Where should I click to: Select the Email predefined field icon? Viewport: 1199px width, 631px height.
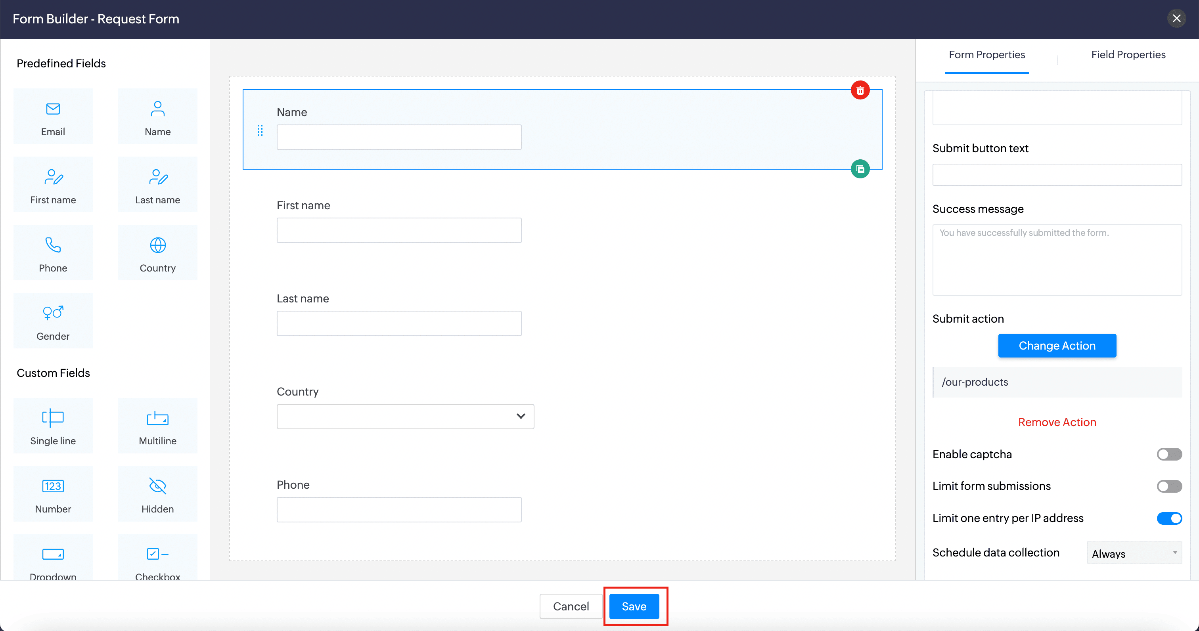point(53,109)
